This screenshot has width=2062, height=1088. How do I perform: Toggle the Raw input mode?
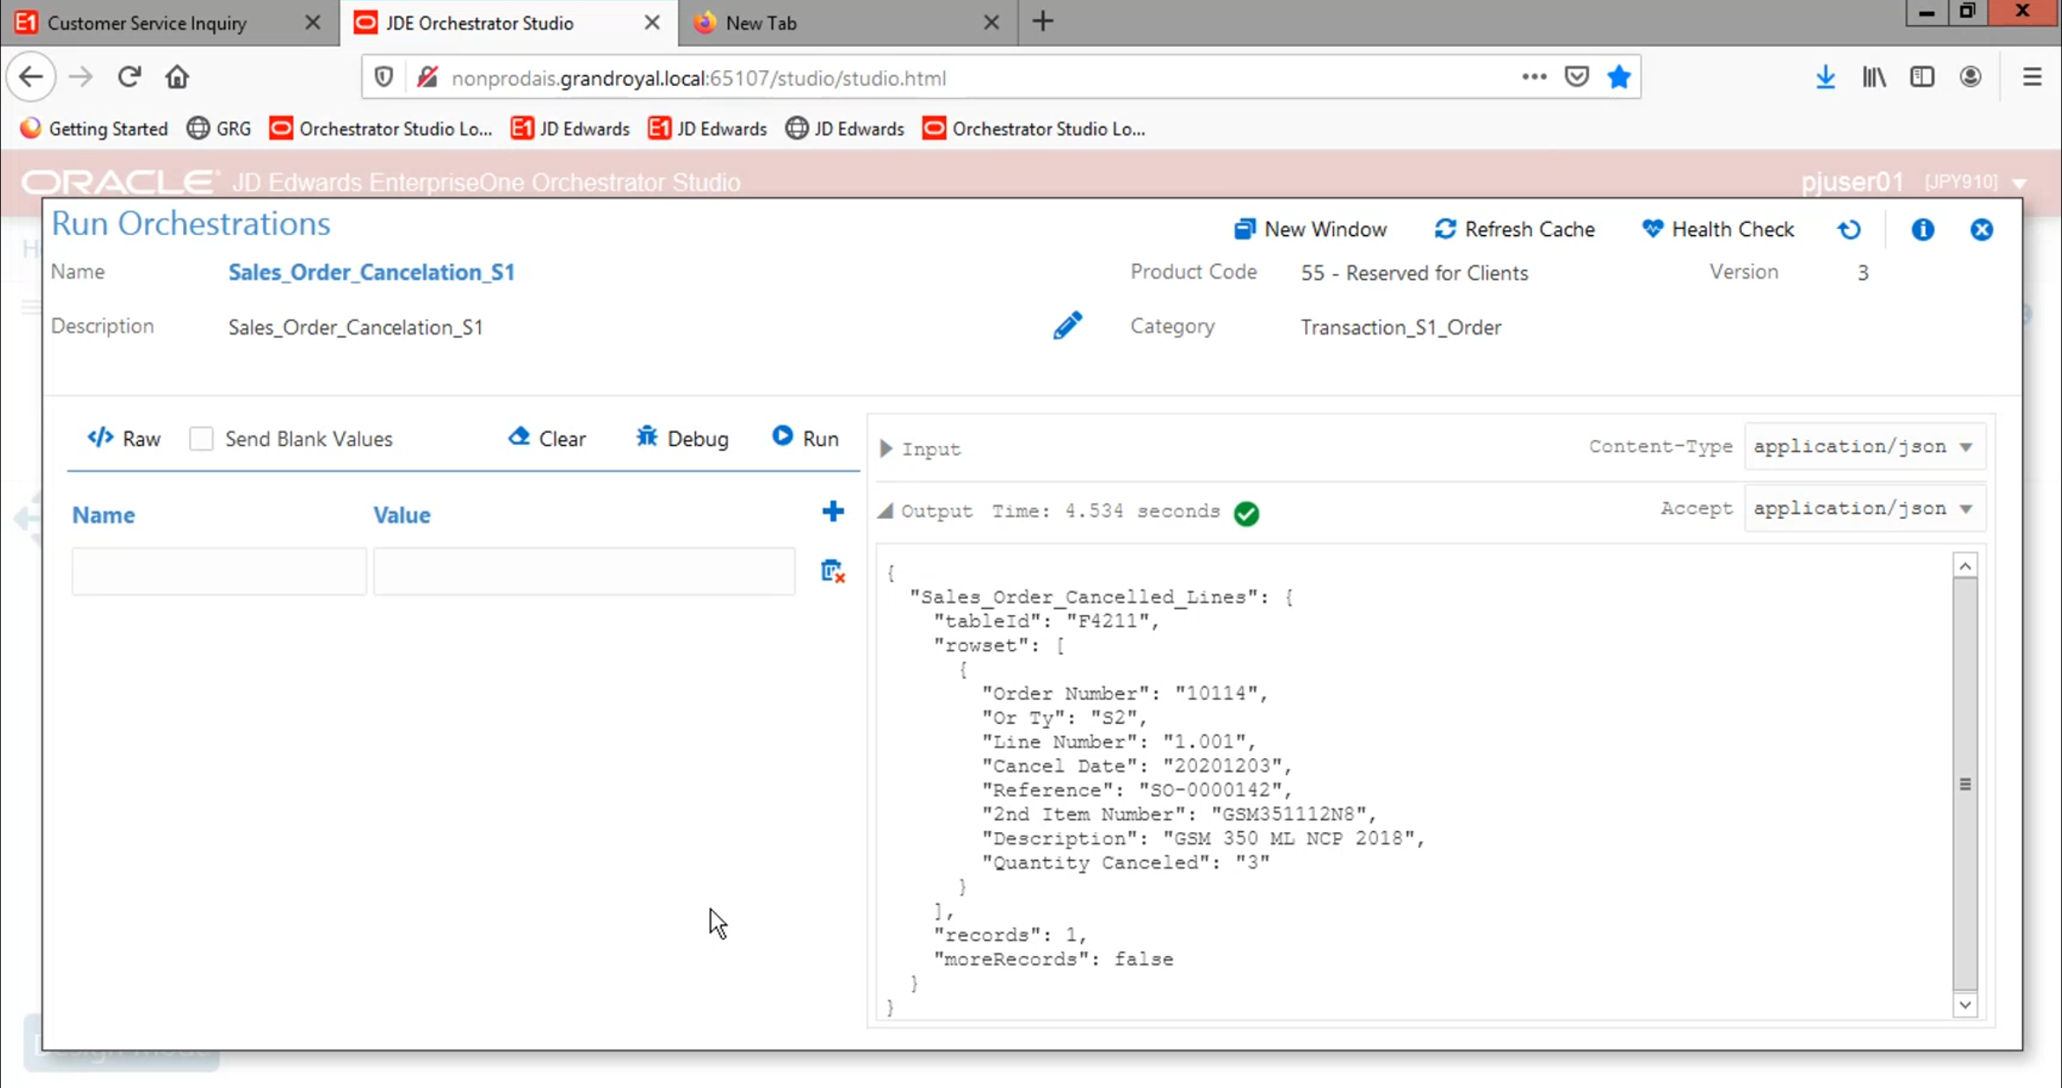pos(124,438)
